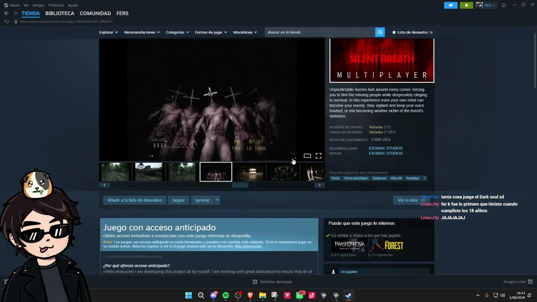Click Añadir a tu lista de deseados
This screenshot has height=302, width=537.
[135, 200]
